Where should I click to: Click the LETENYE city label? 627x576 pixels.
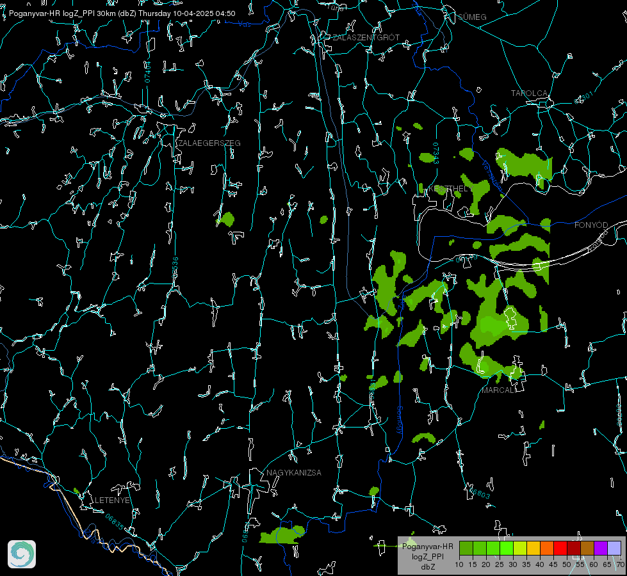click(112, 500)
